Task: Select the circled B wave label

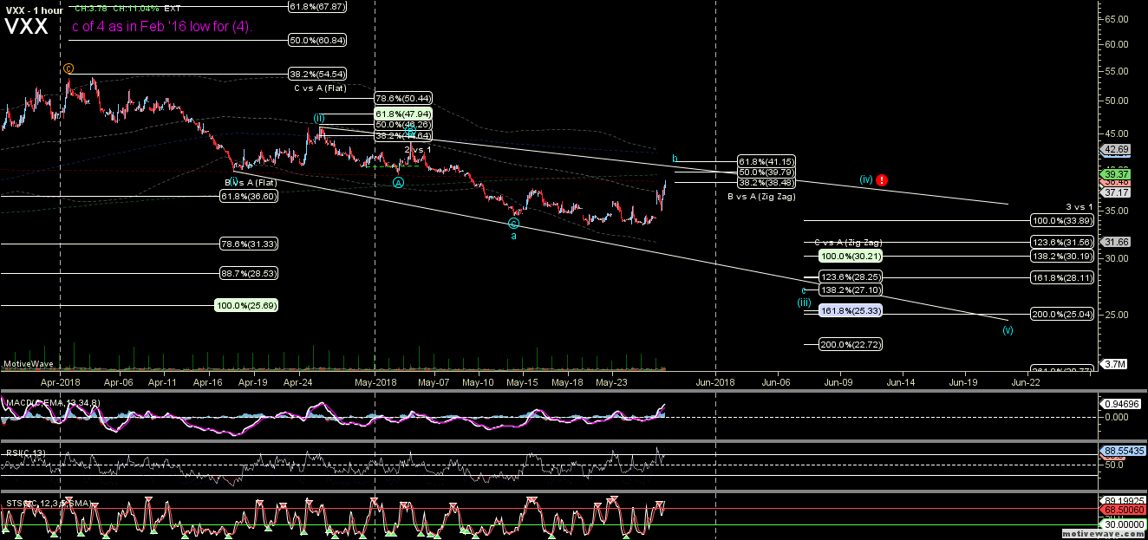Action: click(411, 130)
